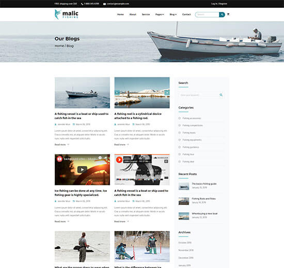284x268 pixels.
Task: Open title 'Ice fishing can be done at any time'
Action: pyautogui.click(x=81, y=193)
